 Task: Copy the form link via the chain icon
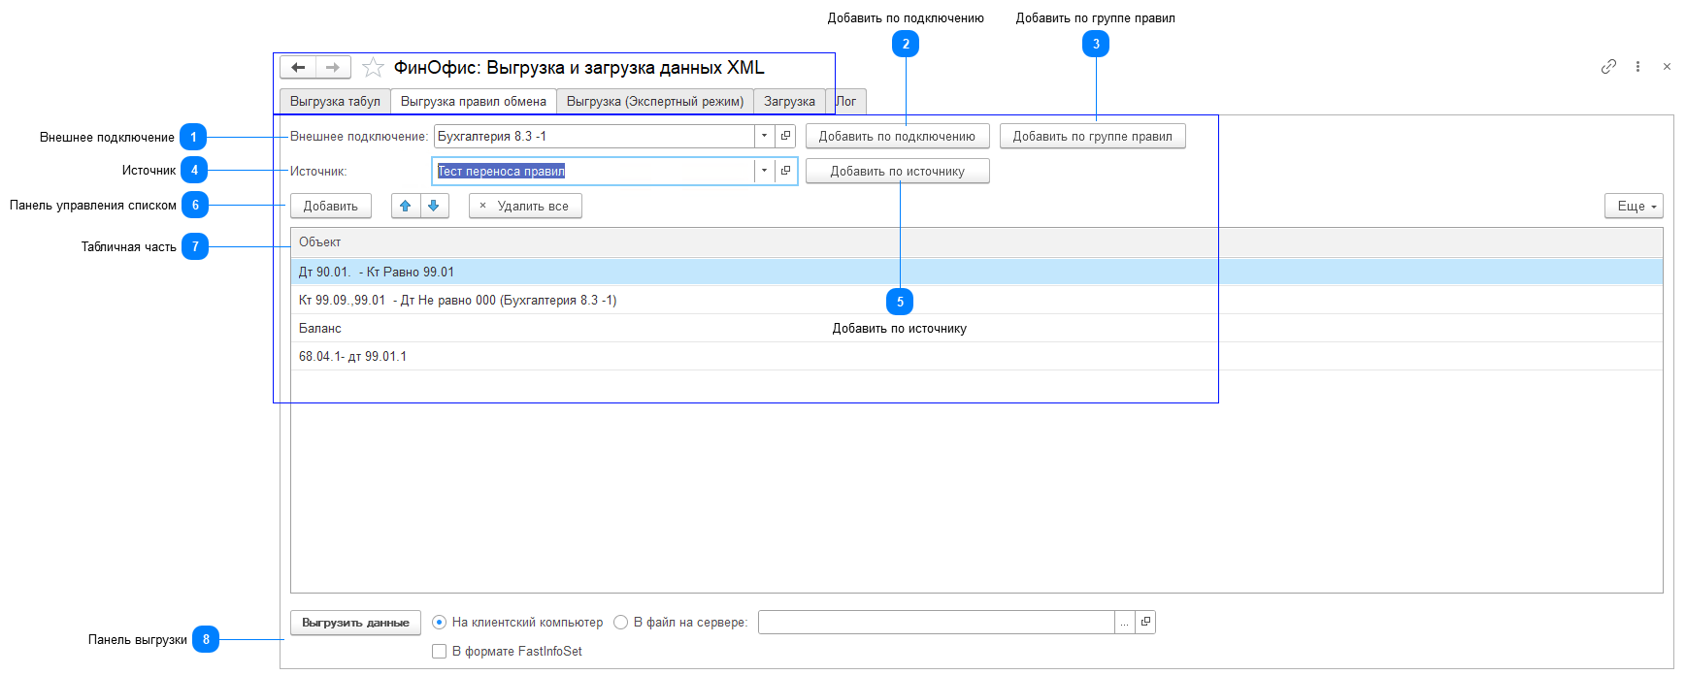tap(1608, 66)
